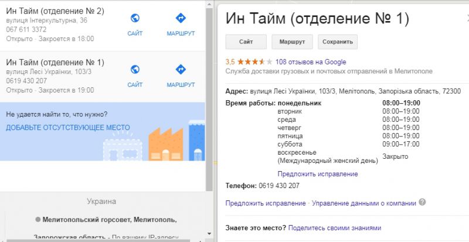This screenshot has height=242, width=469.
Task: Click scrollbar down arrow in results list
Action: coord(209,234)
